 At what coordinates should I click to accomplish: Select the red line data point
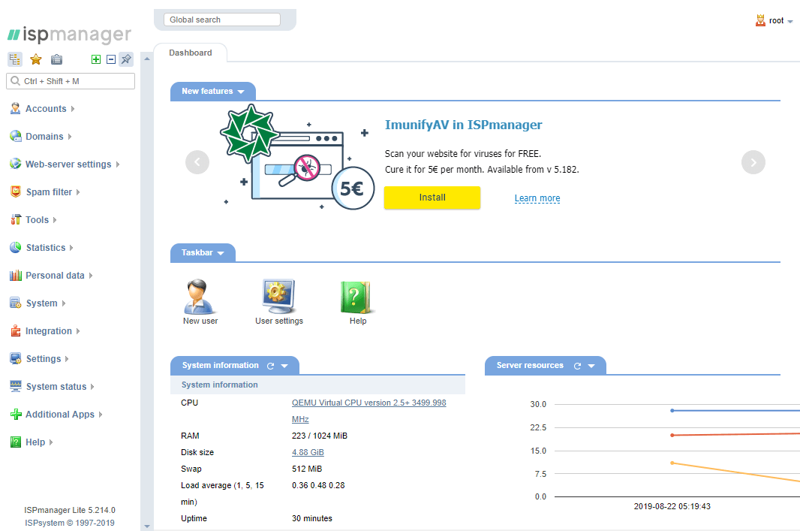(x=672, y=435)
